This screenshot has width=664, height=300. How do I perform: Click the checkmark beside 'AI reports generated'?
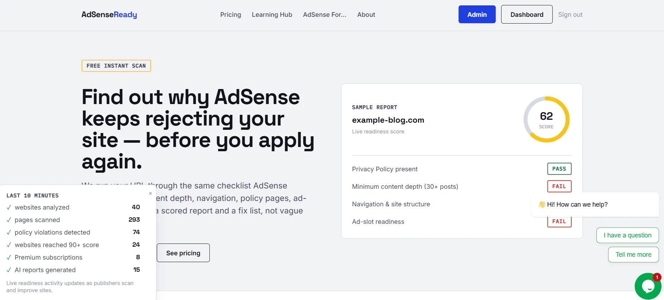click(9, 270)
